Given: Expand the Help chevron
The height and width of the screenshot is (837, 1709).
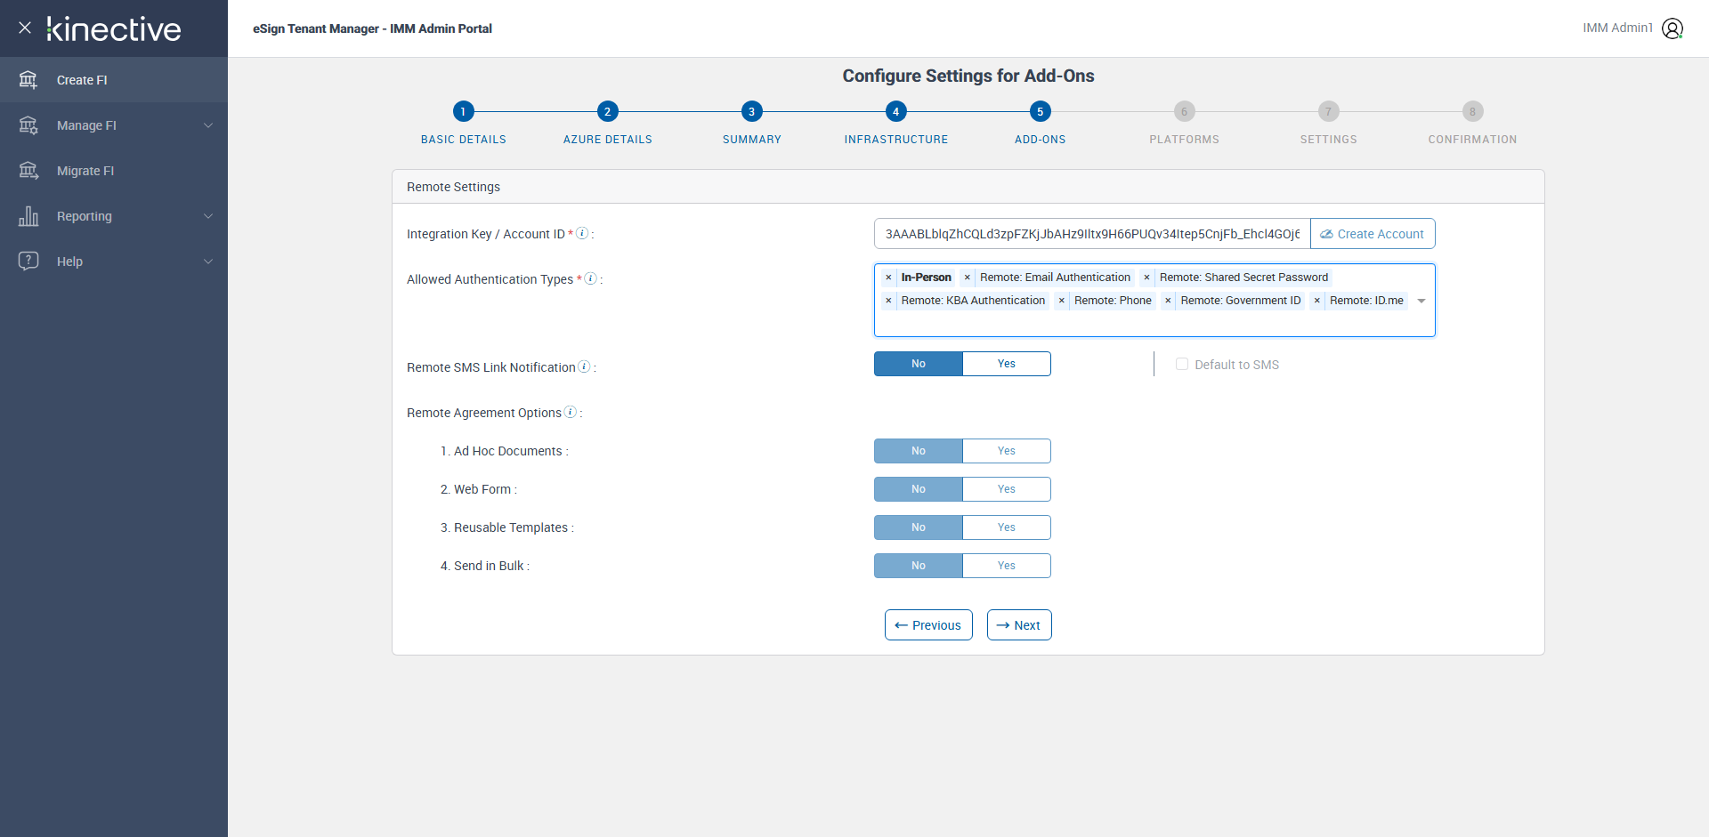Looking at the screenshot, I should (x=208, y=262).
